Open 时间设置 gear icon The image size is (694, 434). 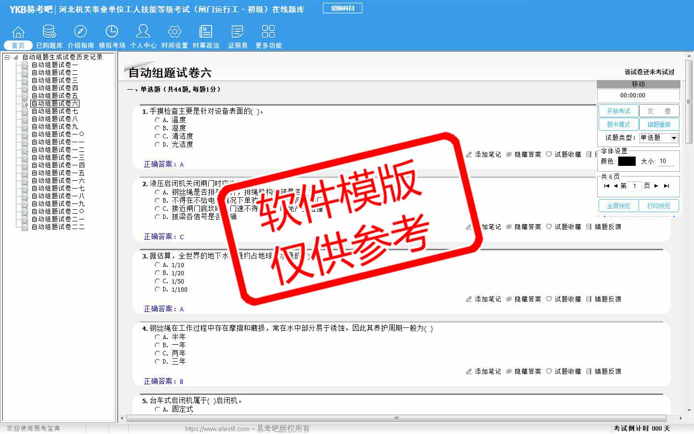pos(174,32)
